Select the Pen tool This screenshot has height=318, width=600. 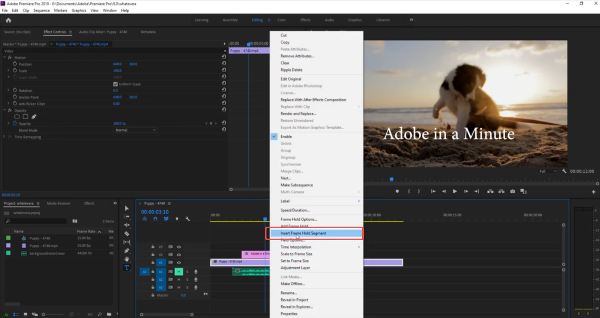pyautogui.click(x=127, y=250)
